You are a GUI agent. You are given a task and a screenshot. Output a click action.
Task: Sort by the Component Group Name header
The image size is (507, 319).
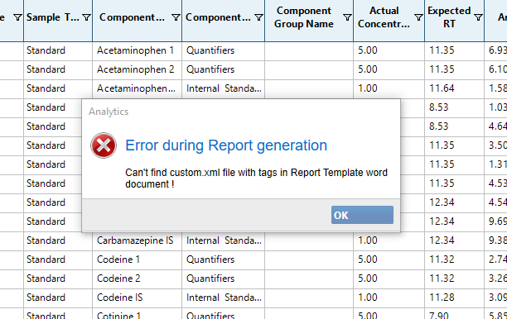click(x=304, y=17)
